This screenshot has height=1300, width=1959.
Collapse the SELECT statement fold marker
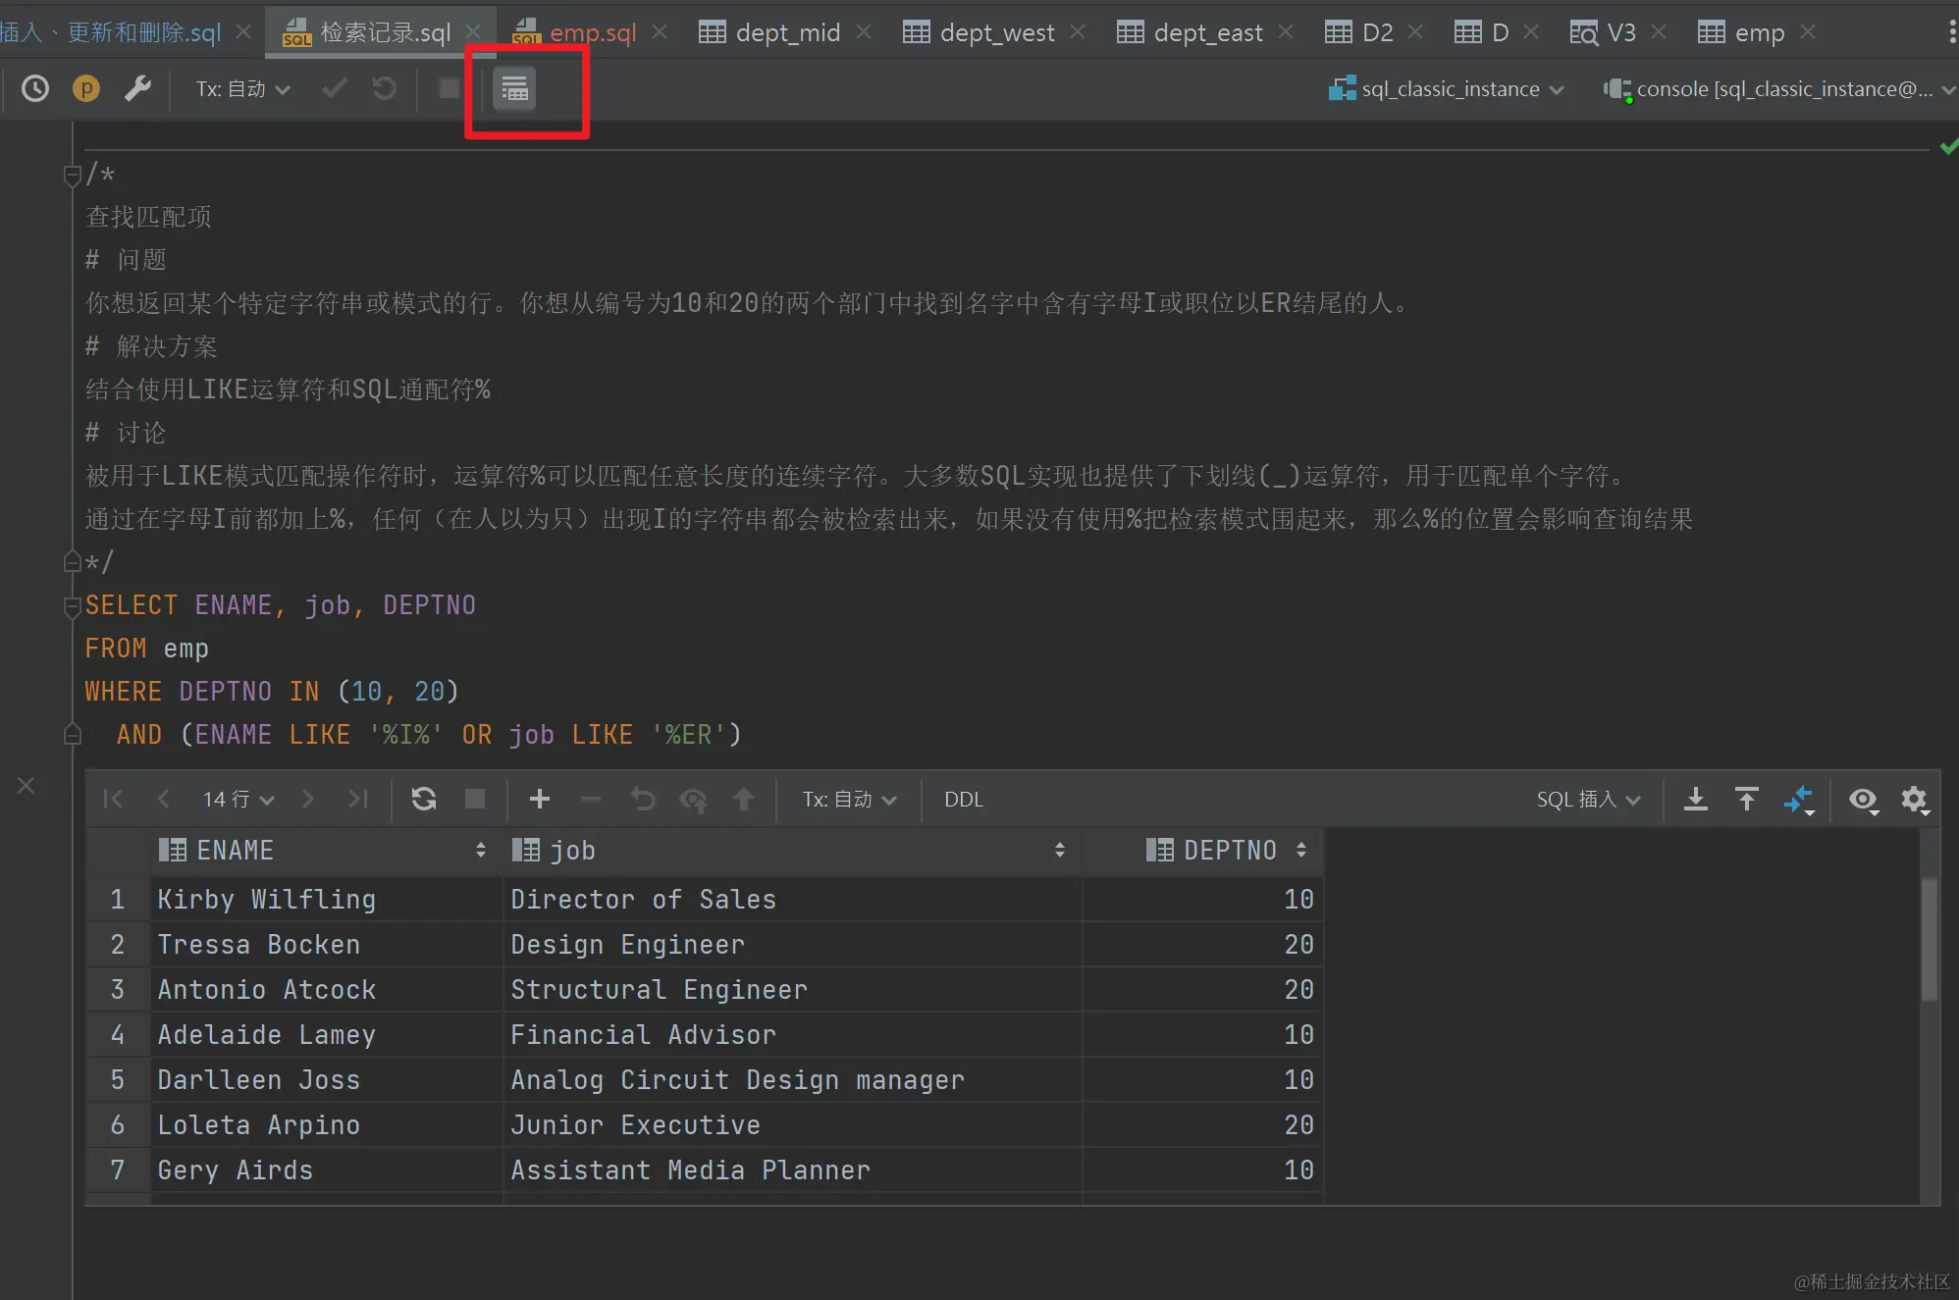pyautogui.click(x=72, y=606)
